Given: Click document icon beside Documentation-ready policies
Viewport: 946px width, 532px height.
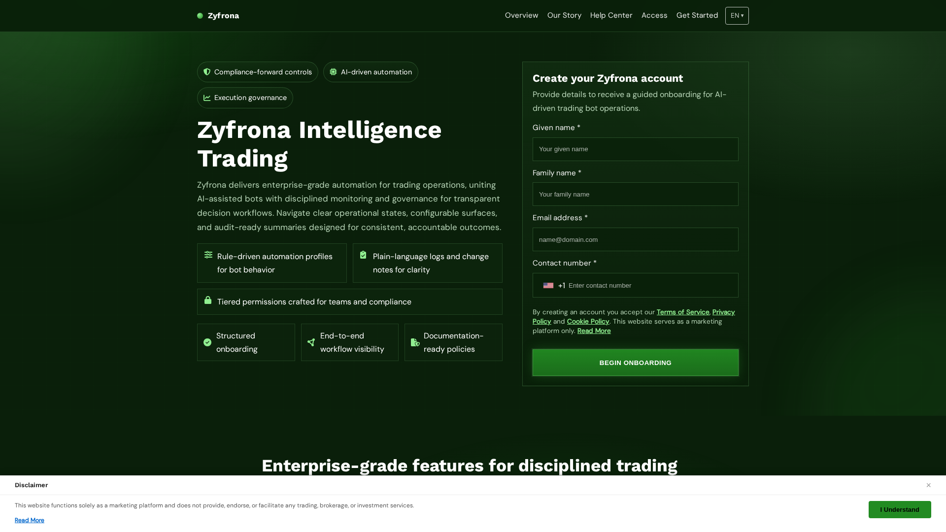Looking at the screenshot, I should [415, 342].
